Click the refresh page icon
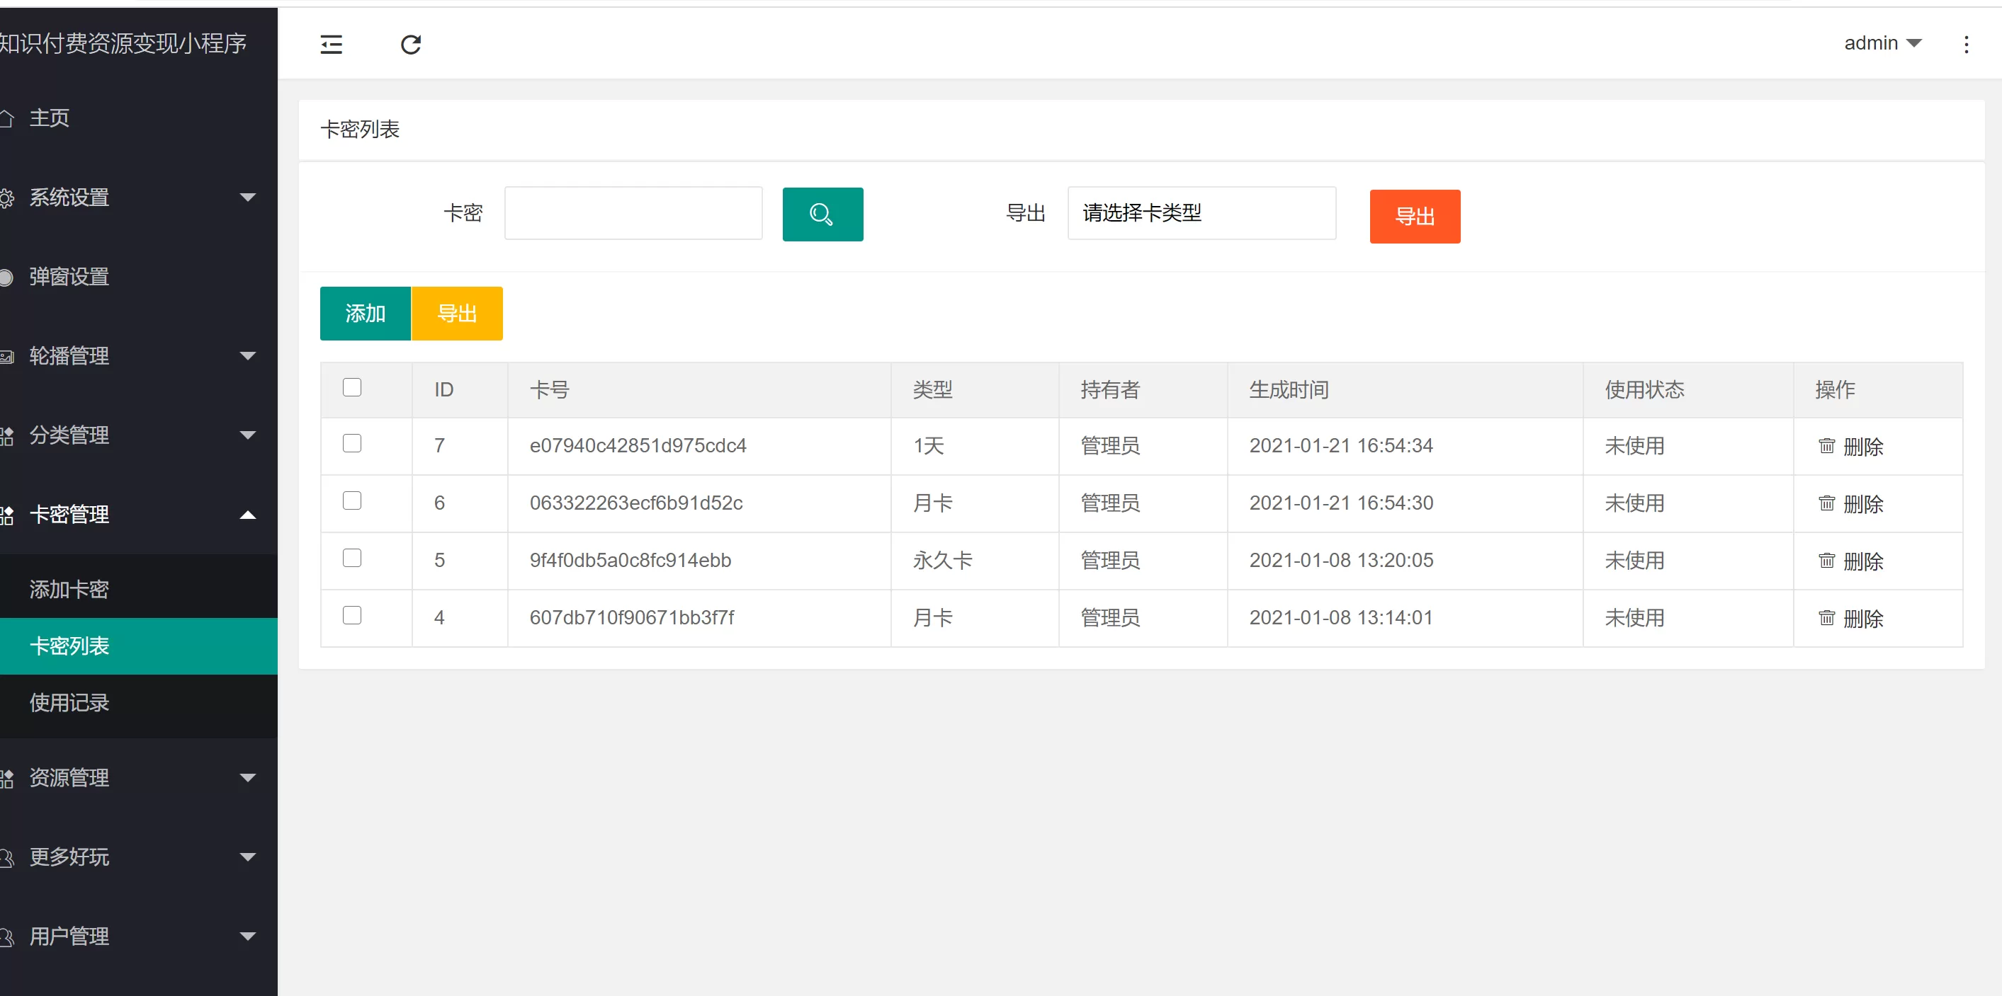 point(410,45)
